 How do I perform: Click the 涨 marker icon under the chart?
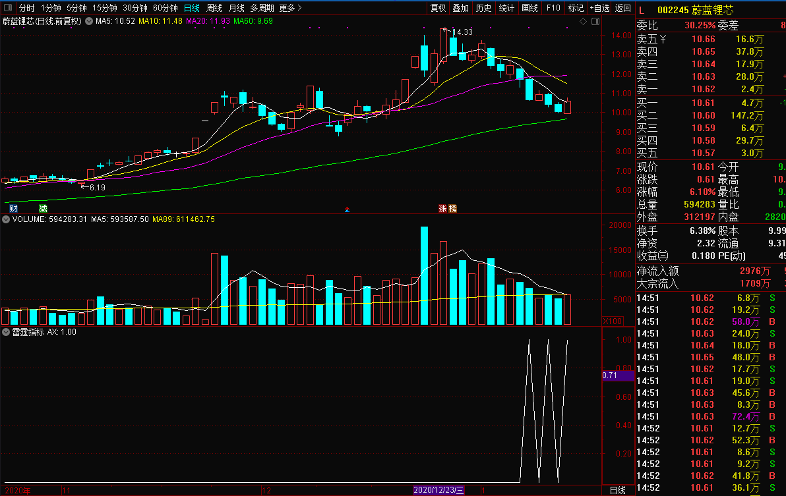(443, 209)
